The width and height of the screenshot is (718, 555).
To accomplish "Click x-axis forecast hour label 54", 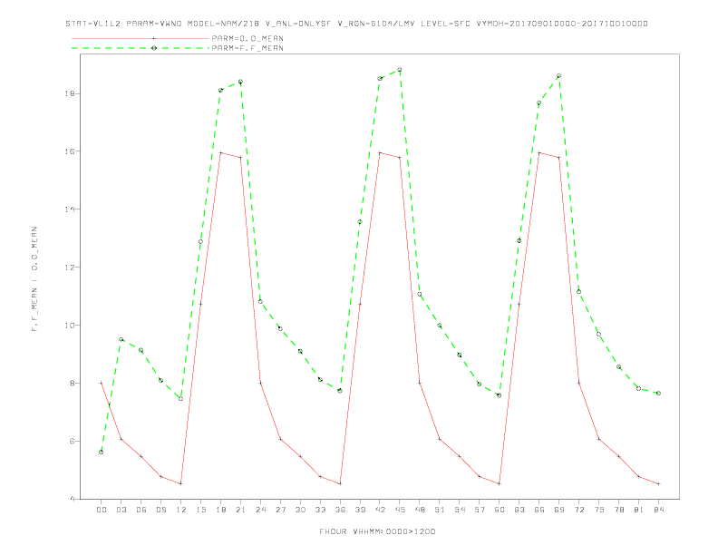I will pyautogui.click(x=460, y=510).
